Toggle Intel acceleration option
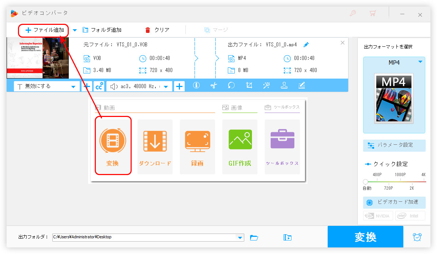Viewport: 437px width, 254px height. [410, 216]
